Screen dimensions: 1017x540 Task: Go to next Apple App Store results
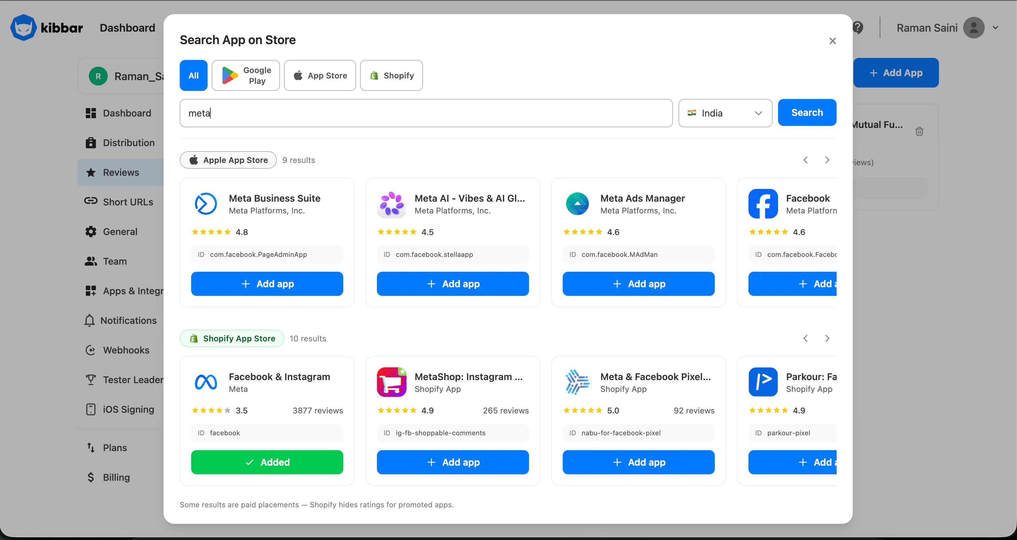(827, 160)
